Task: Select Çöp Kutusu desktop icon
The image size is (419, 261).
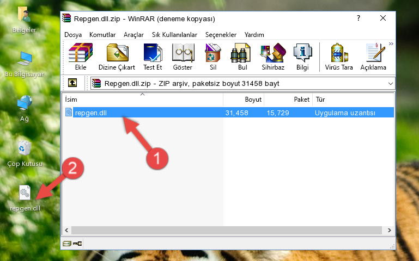Action: coord(25,154)
